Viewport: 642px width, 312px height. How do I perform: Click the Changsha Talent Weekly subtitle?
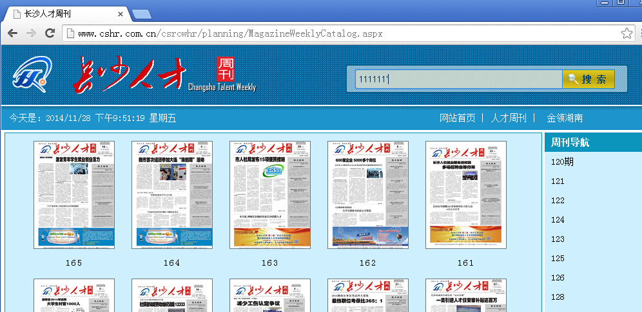(x=222, y=87)
